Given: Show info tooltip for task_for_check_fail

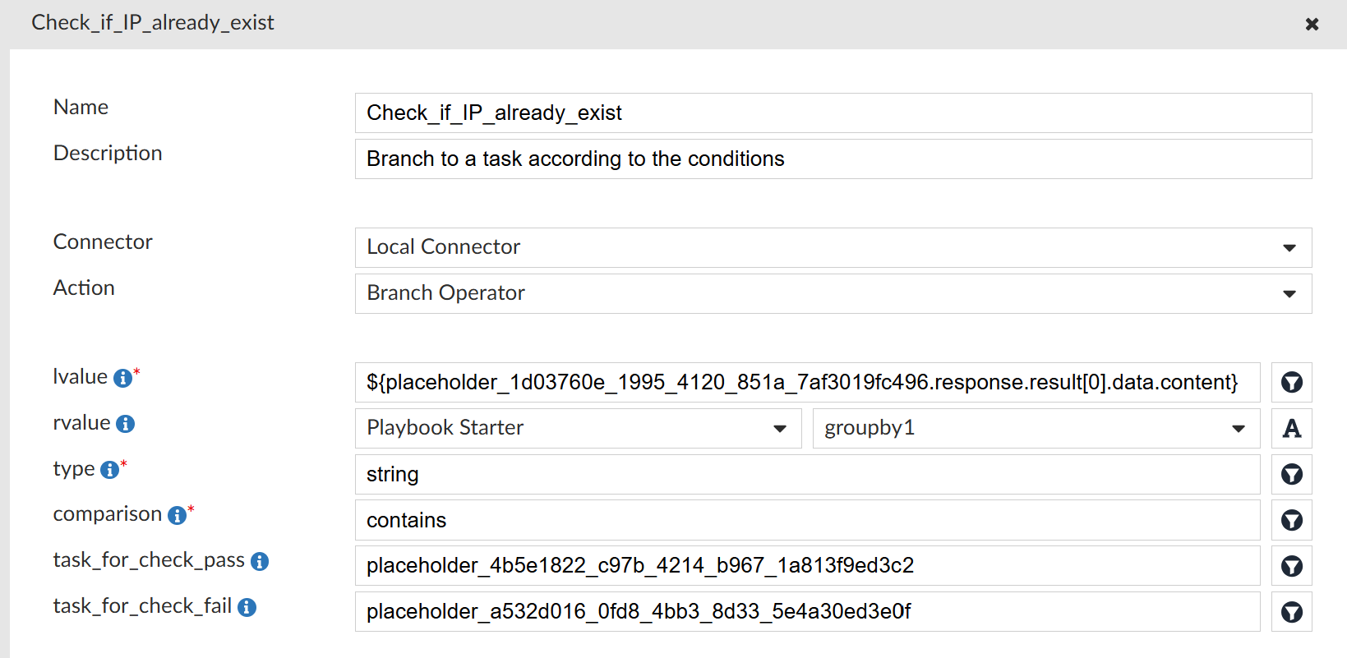Looking at the screenshot, I should pyautogui.click(x=247, y=607).
